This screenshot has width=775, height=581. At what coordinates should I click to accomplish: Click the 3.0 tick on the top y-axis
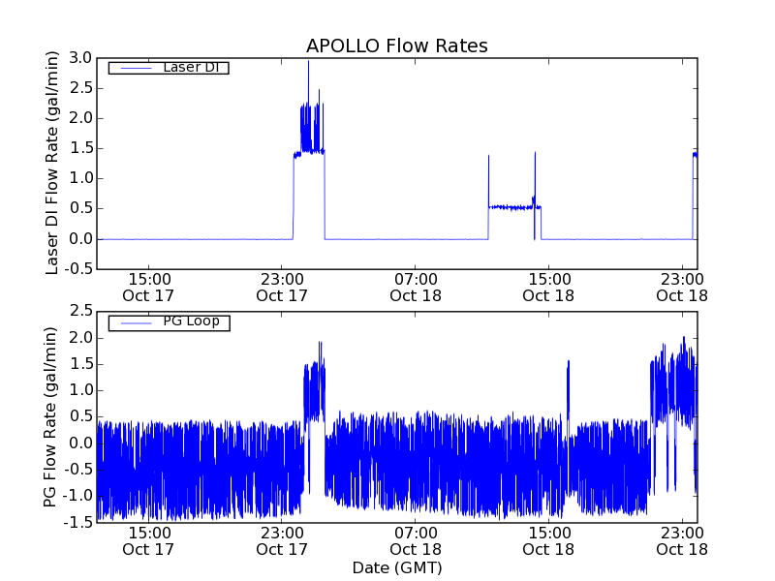[80, 58]
